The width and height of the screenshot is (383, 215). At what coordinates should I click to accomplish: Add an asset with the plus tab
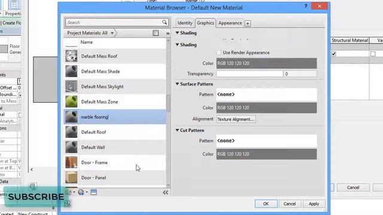(x=248, y=23)
